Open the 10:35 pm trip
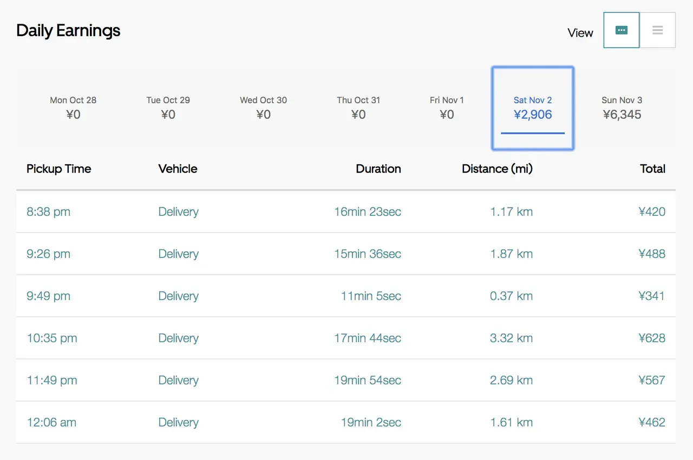Viewport: 693px width, 460px height. [52, 338]
